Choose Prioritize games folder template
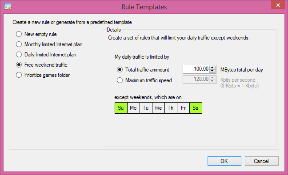 43,75
